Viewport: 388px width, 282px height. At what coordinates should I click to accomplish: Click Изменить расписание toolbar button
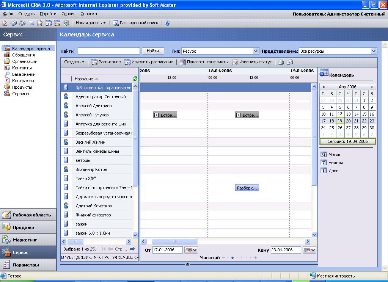149,62
